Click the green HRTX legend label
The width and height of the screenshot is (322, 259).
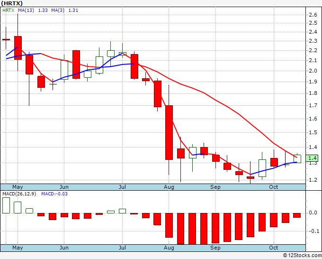[x=8, y=10]
